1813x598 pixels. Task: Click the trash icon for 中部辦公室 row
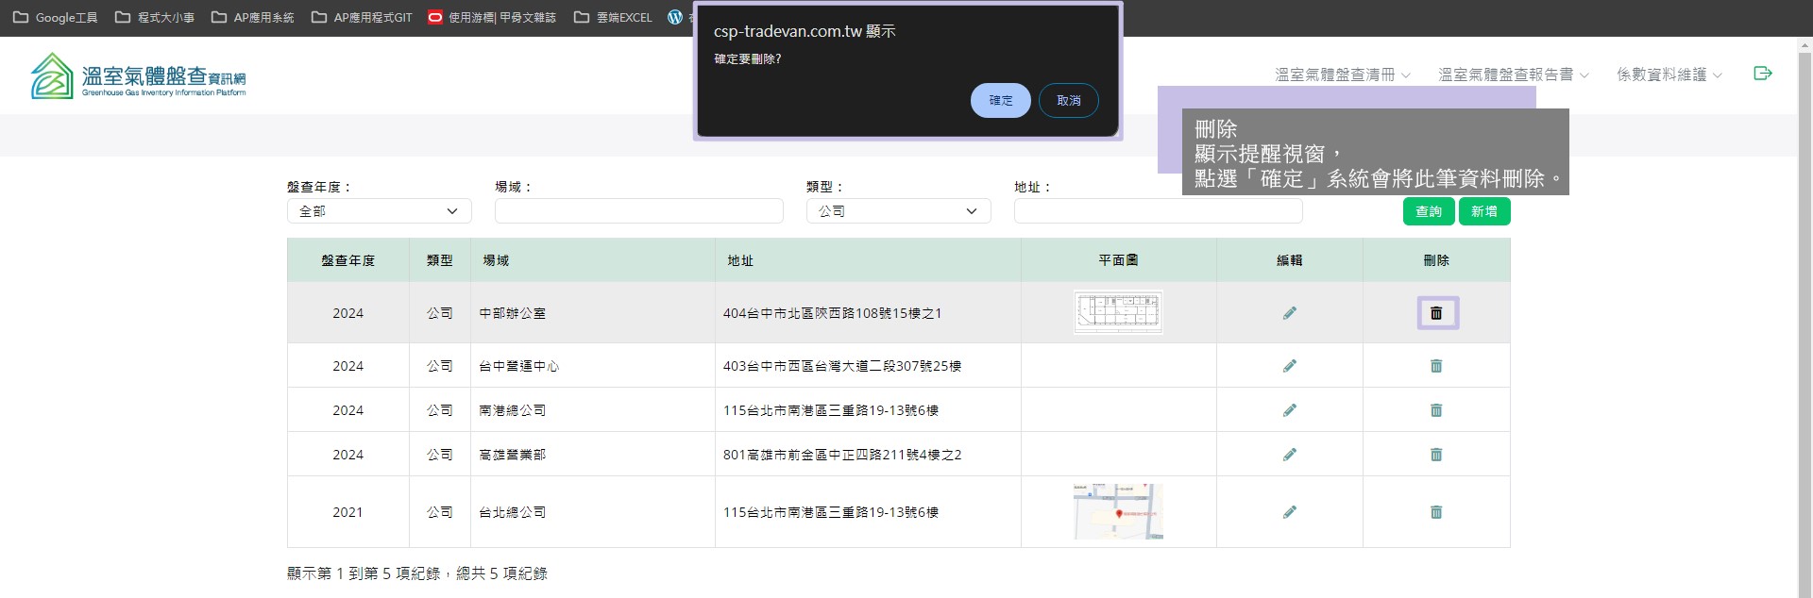(x=1436, y=313)
